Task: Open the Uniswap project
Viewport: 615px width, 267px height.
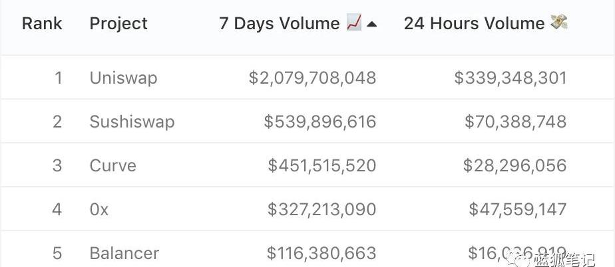Action: pos(123,78)
